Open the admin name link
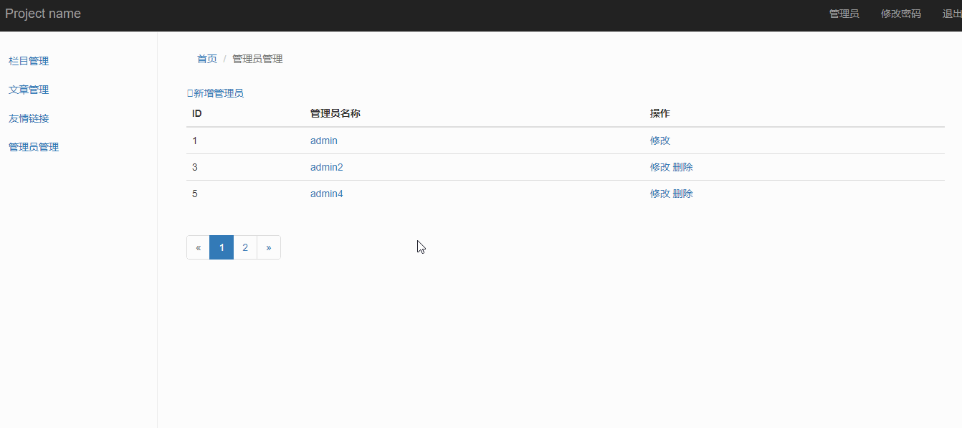Image resolution: width=962 pixels, height=428 pixels. pos(323,141)
